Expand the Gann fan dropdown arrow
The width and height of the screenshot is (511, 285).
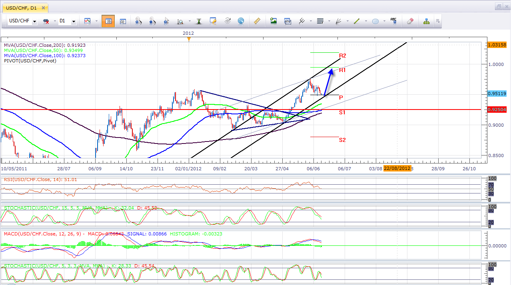[347, 21]
